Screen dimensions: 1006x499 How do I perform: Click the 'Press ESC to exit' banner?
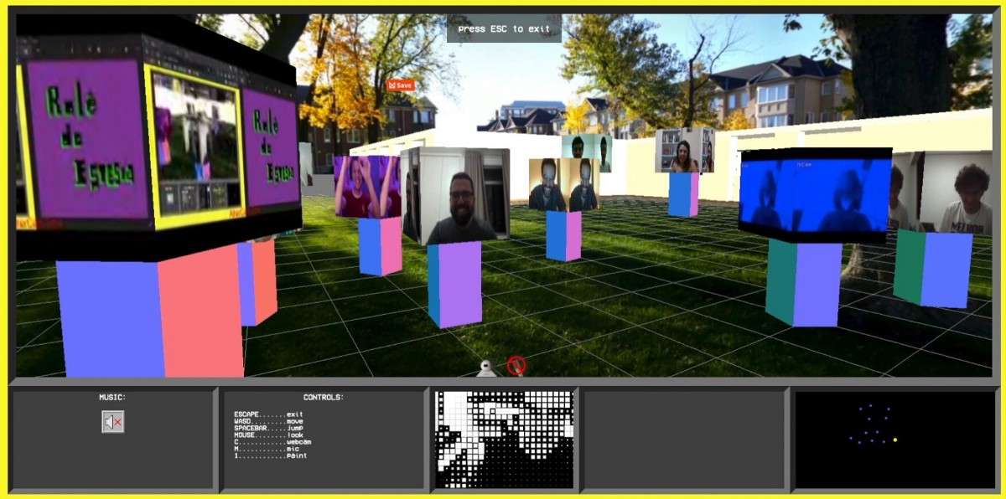point(504,28)
